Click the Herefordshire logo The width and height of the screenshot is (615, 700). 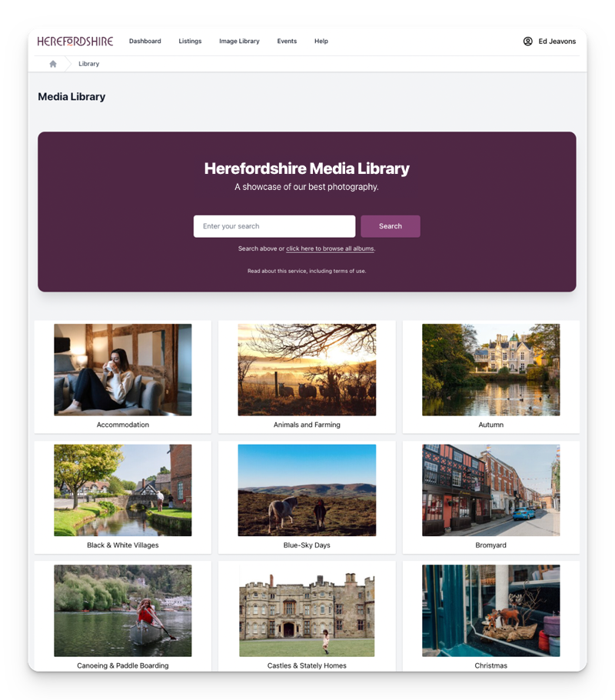click(x=75, y=42)
